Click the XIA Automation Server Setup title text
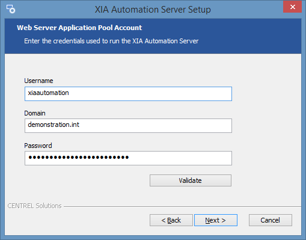The width and height of the screenshot is (306, 240). tap(153, 10)
